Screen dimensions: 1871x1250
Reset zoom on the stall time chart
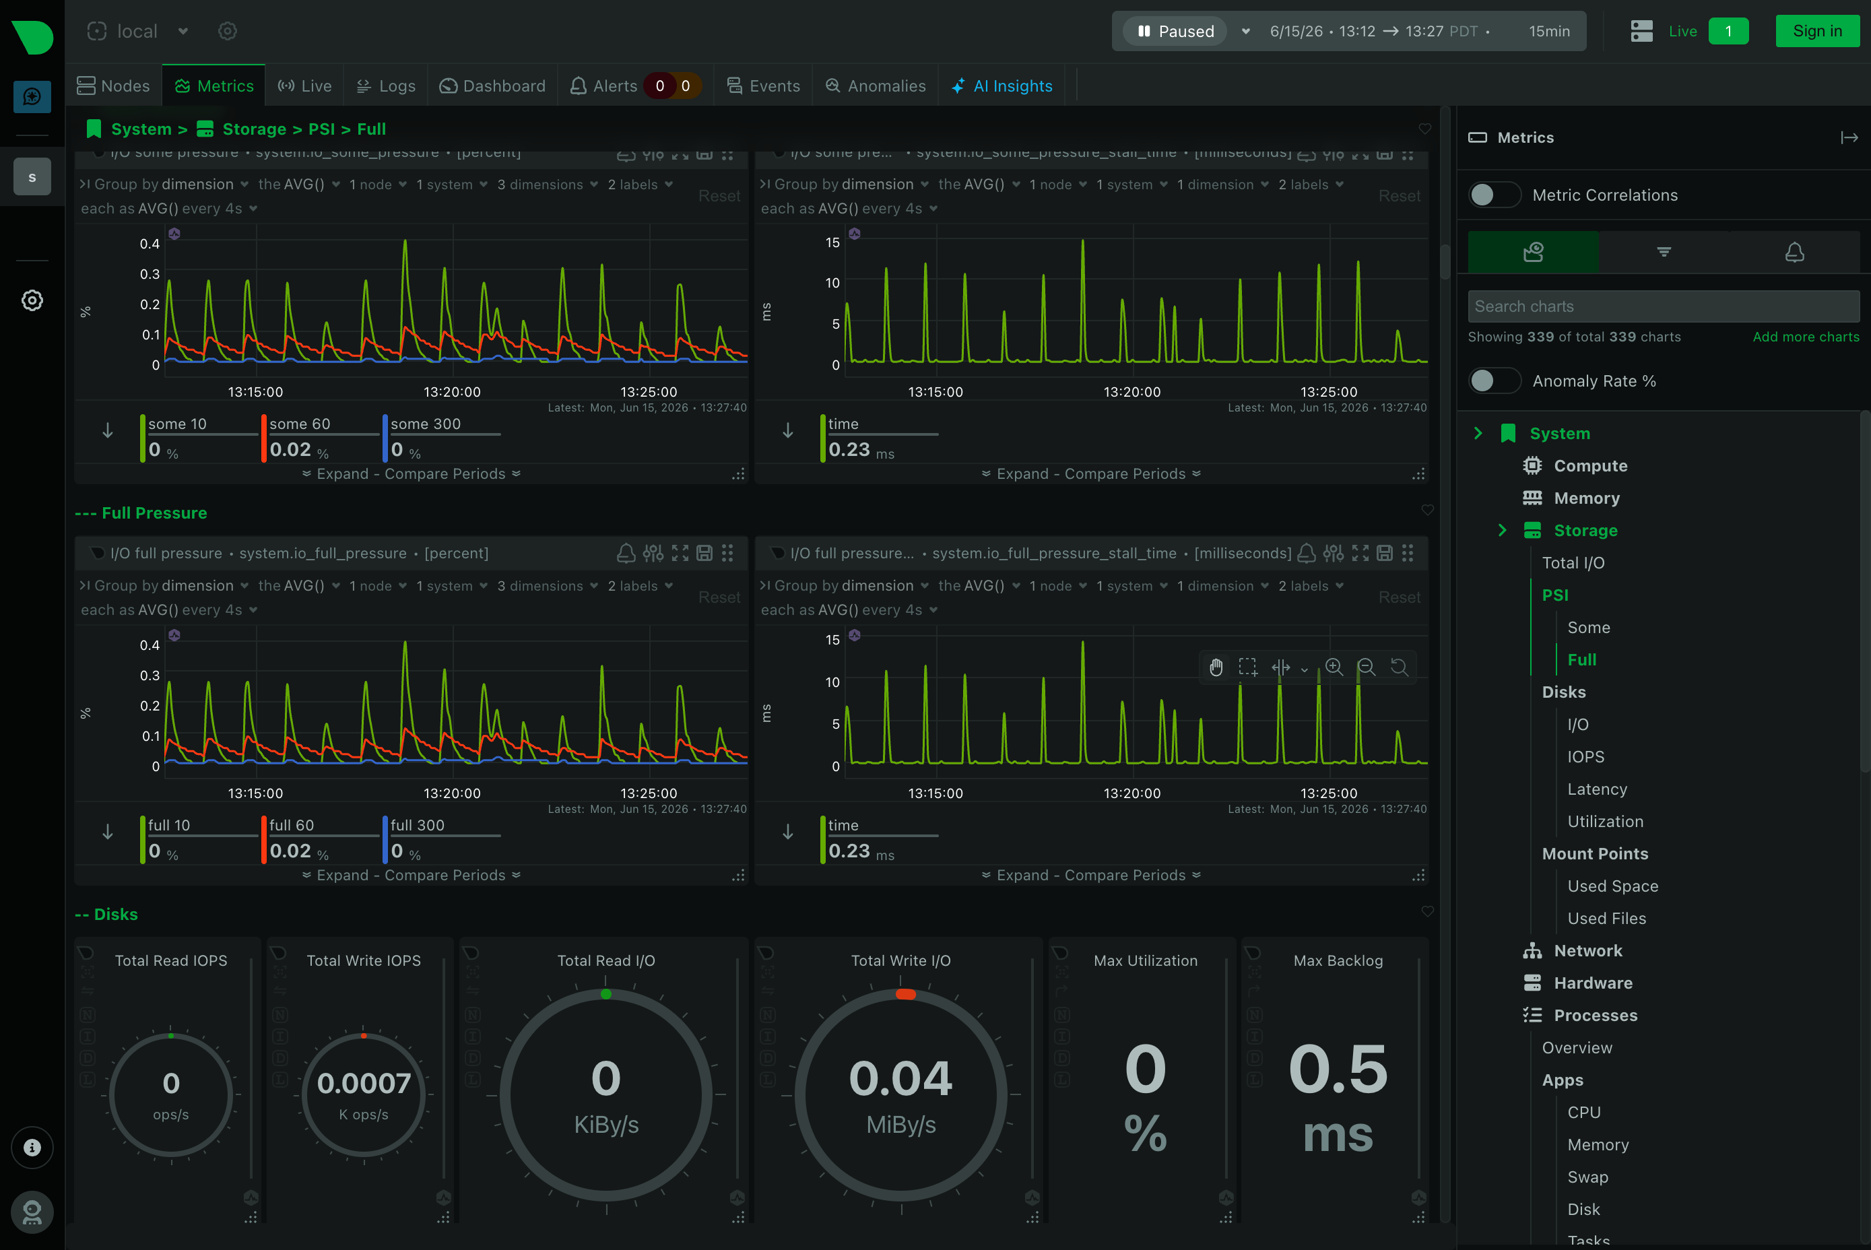[x=1399, y=667]
